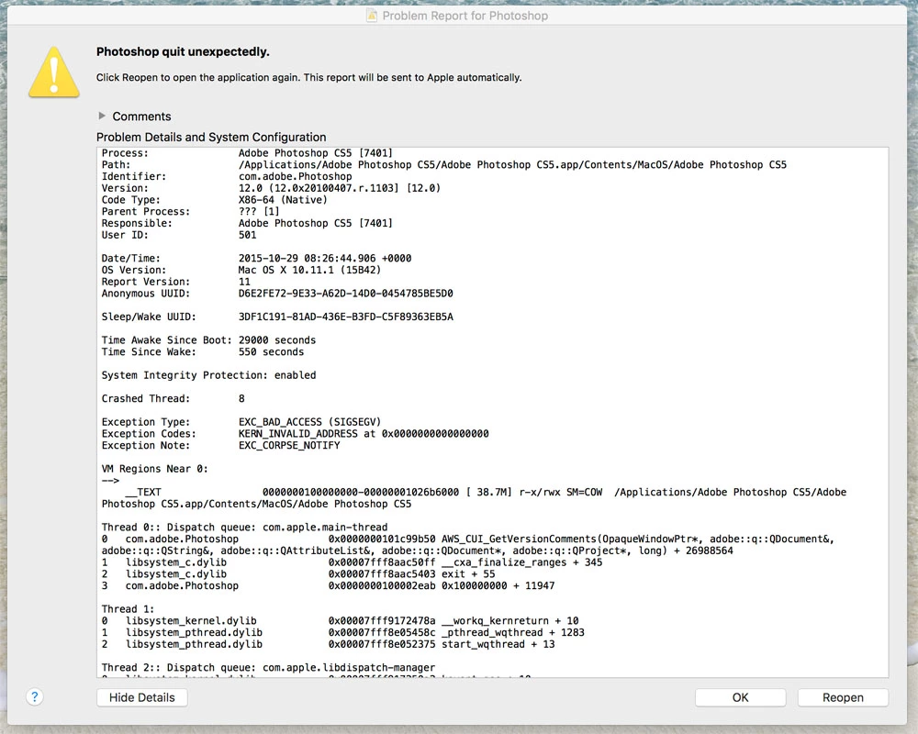Click the document icon in the title bar

click(x=372, y=16)
